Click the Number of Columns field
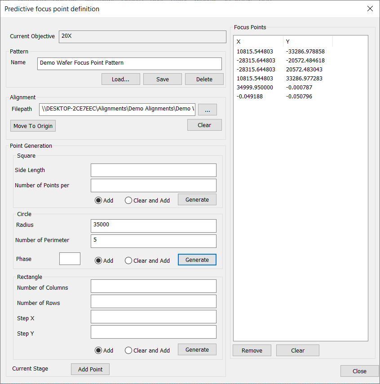Image resolution: width=380 pixels, height=384 pixels. tap(153, 286)
